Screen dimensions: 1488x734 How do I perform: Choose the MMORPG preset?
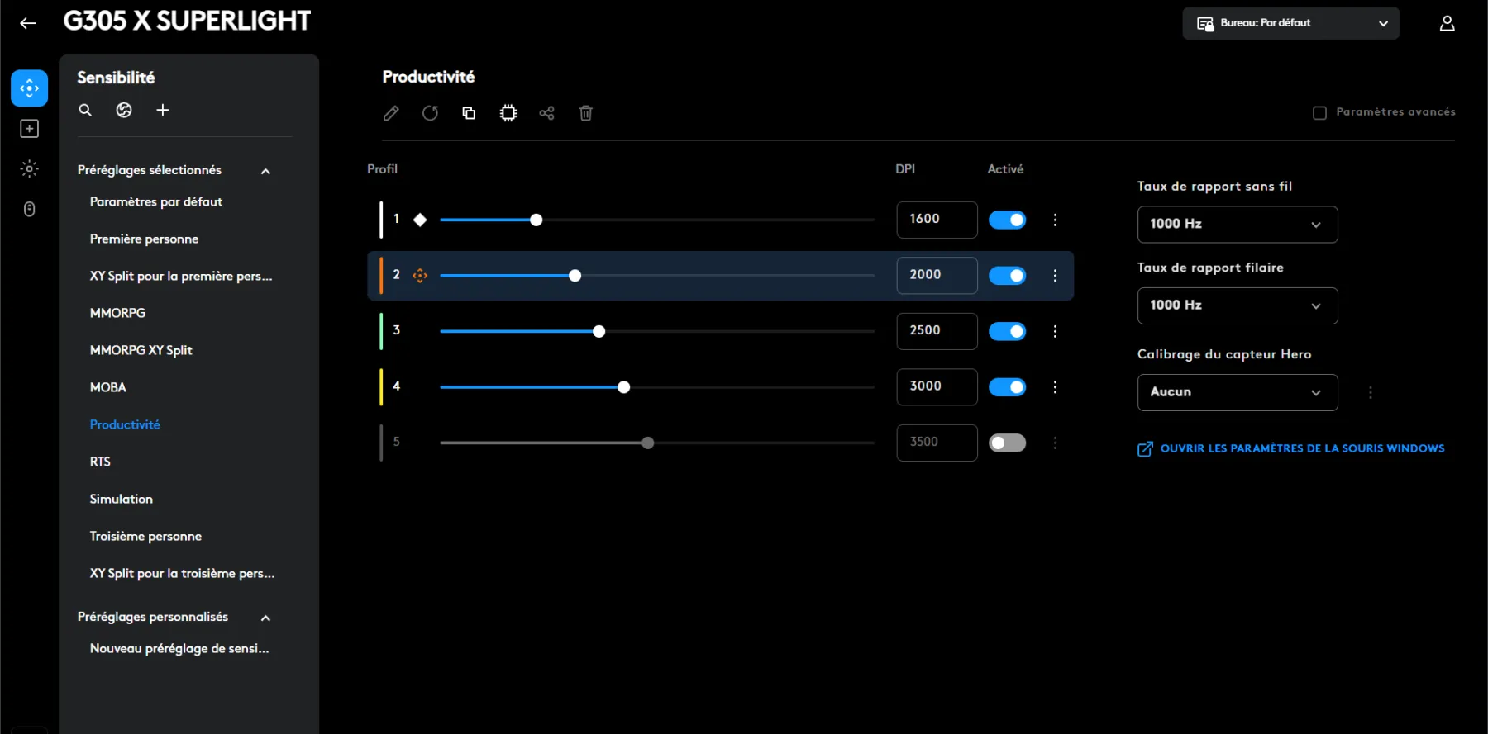(x=117, y=313)
